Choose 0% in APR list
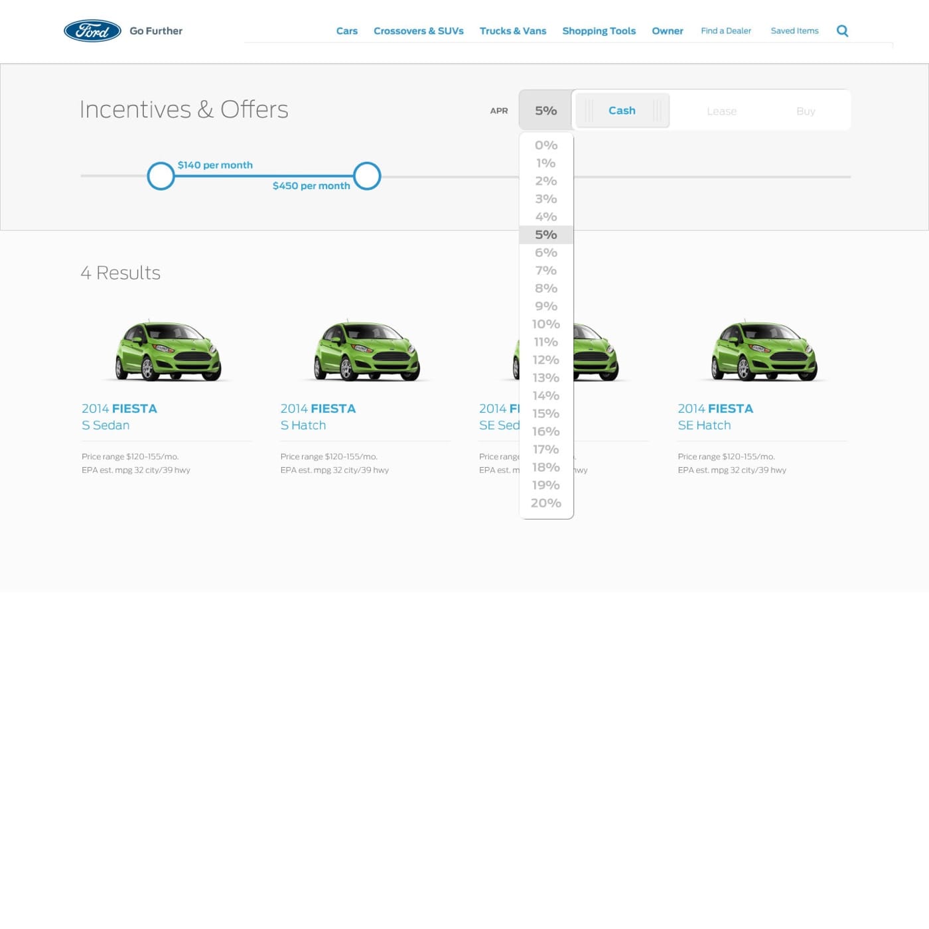The image size is (929, 929). [x=546, y=145]
